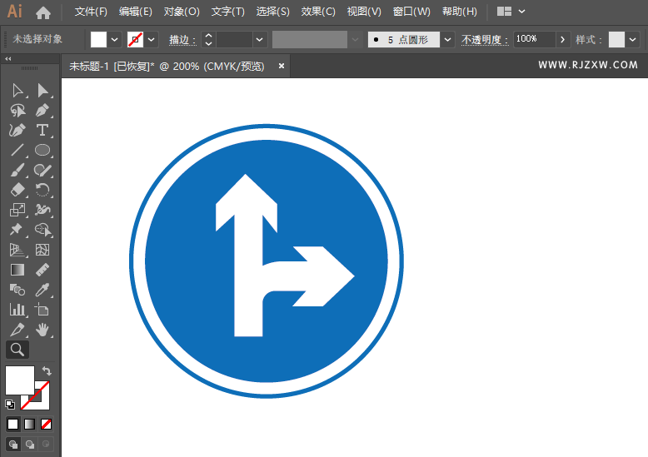
Task: Expand the stroke weight dropdown
Action: point(260,40)
